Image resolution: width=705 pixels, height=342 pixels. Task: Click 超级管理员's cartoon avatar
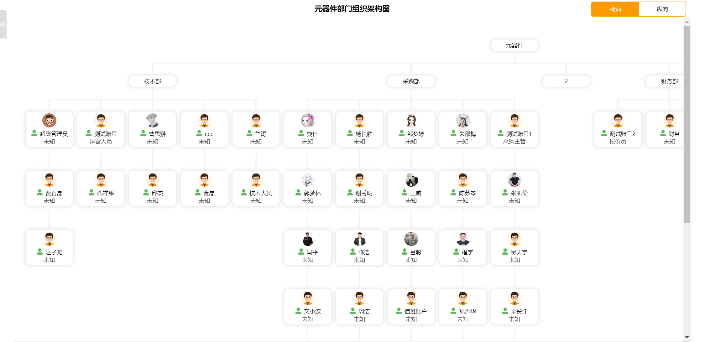coord(49,120)
